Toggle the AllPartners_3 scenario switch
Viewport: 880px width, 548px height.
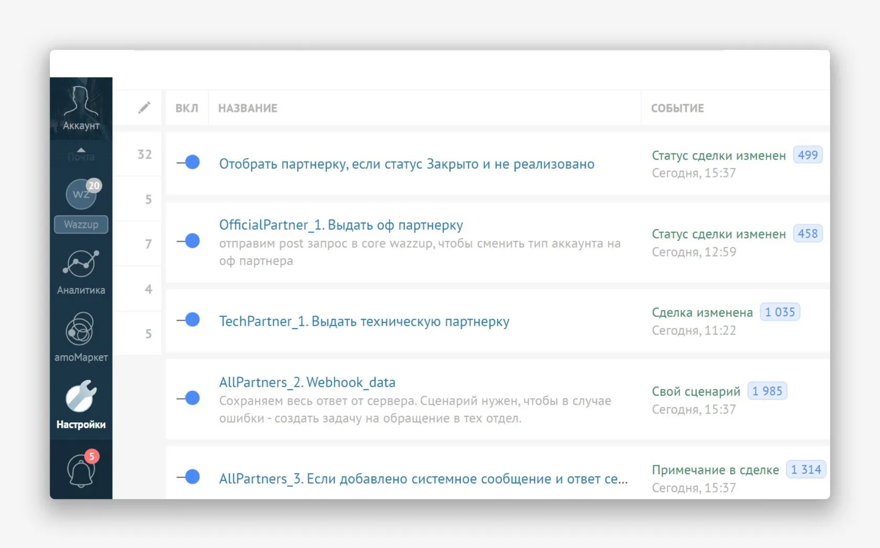189,477
